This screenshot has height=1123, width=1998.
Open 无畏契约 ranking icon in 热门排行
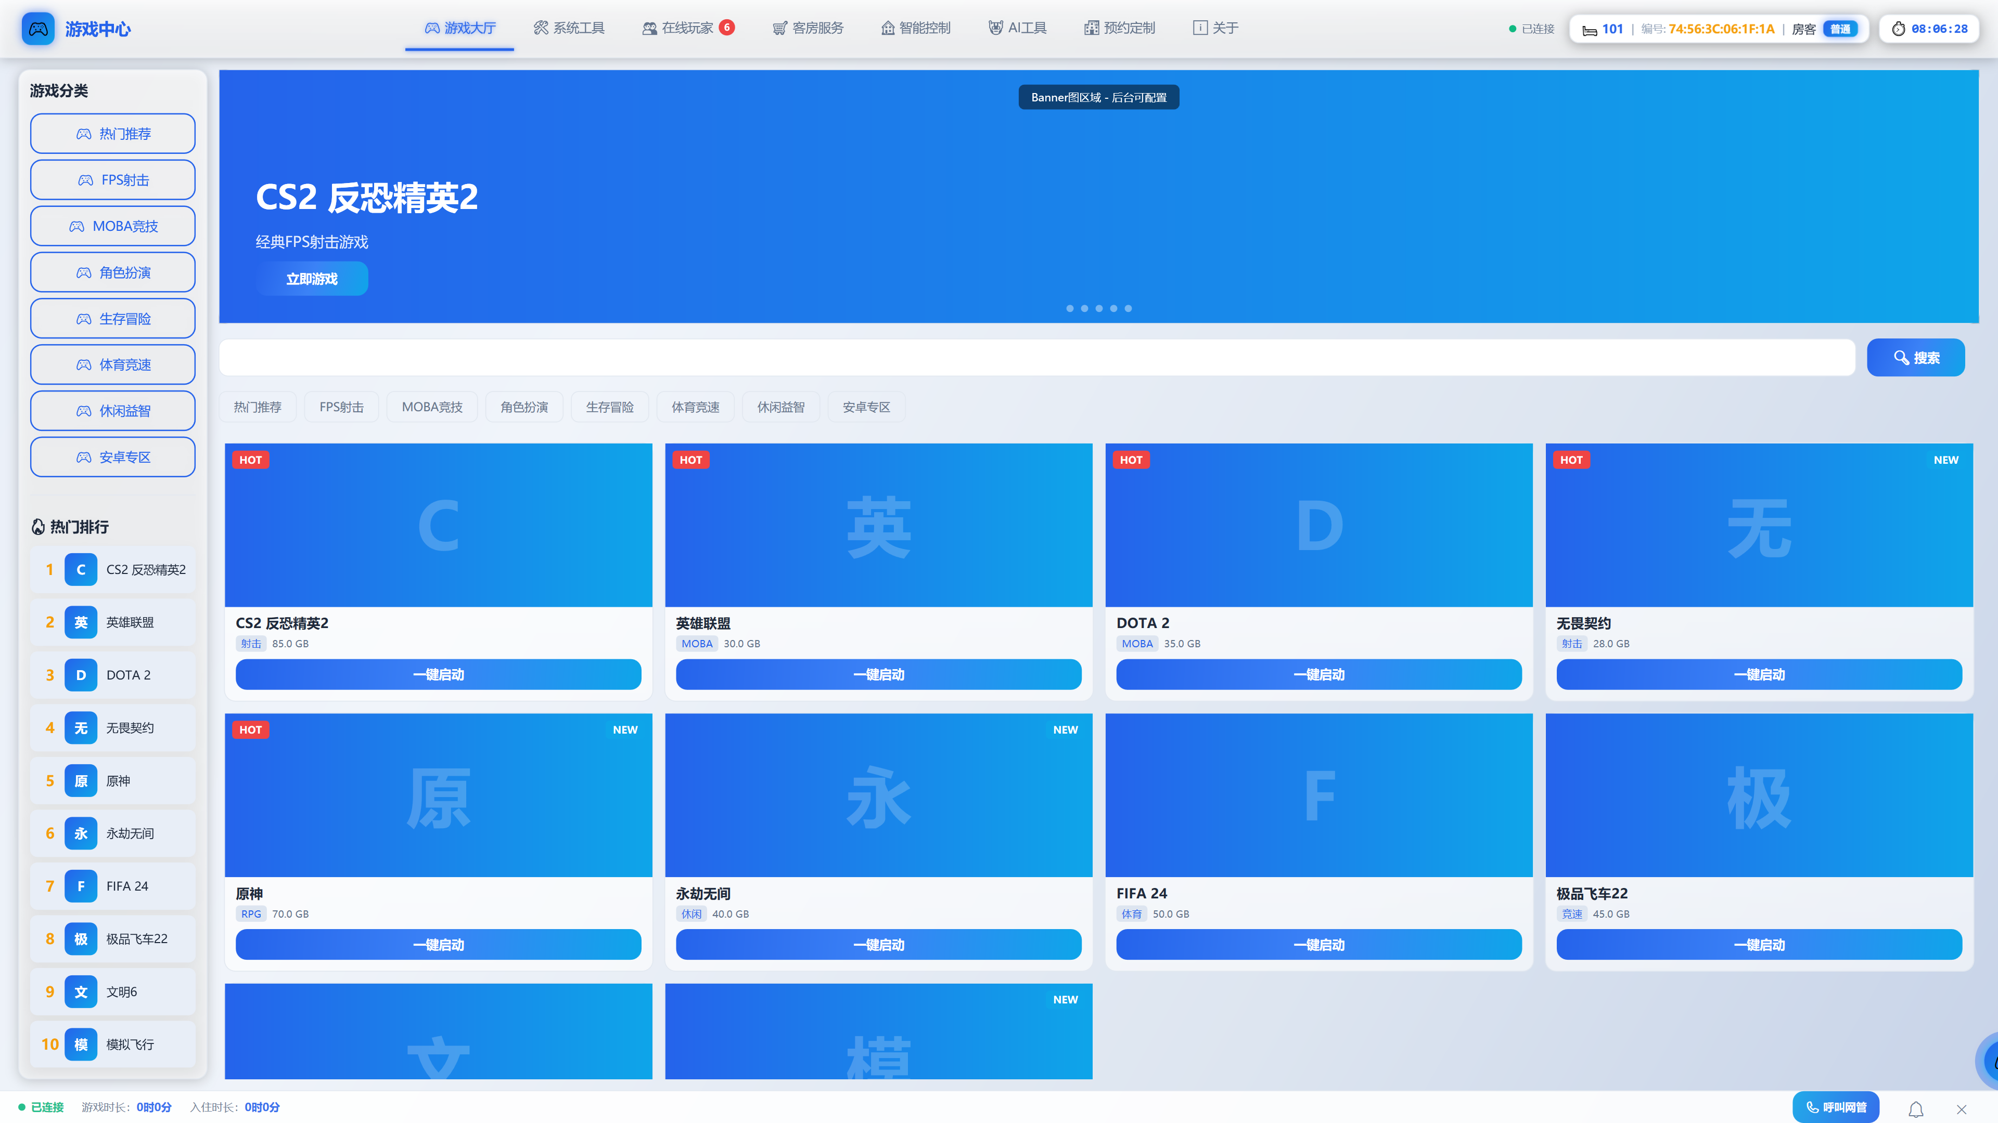81,728
